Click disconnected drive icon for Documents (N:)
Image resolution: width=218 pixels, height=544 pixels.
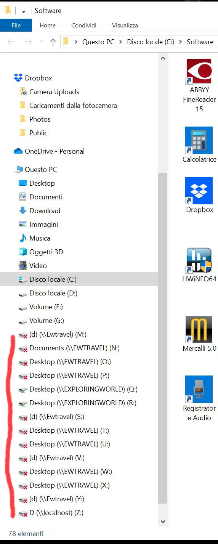click(x=23, y=348)
